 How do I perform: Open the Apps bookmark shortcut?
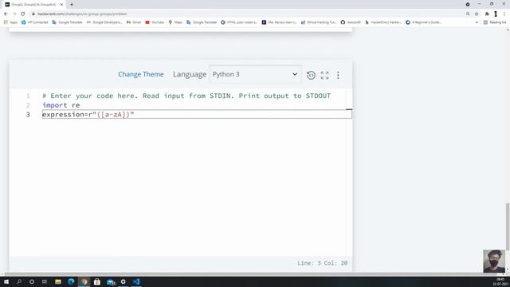[x=10, y=22]
